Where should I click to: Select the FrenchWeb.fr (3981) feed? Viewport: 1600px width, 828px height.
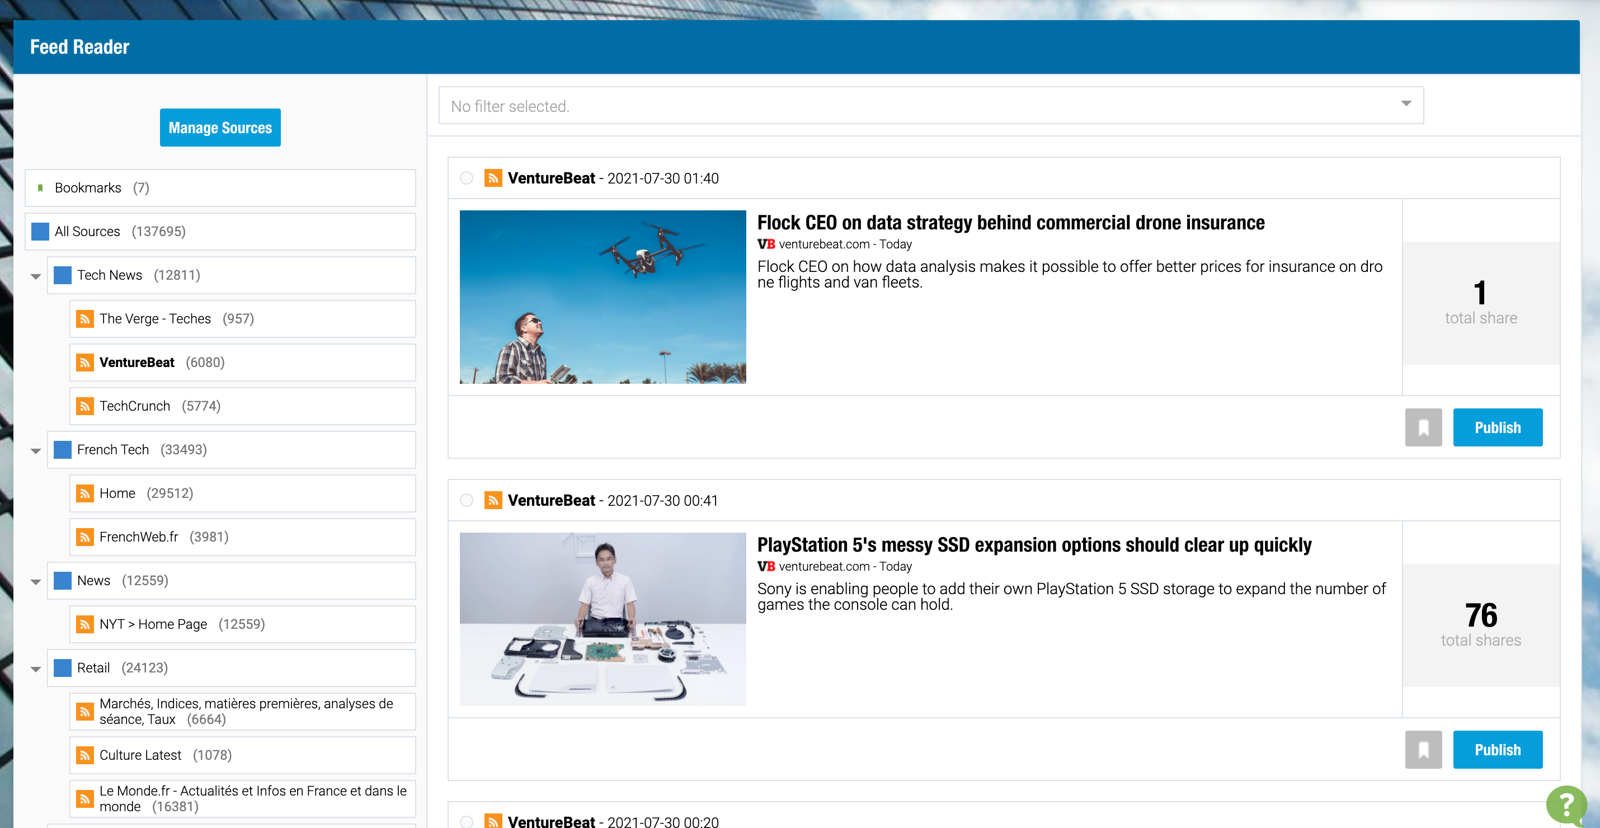tap(242, 537)
